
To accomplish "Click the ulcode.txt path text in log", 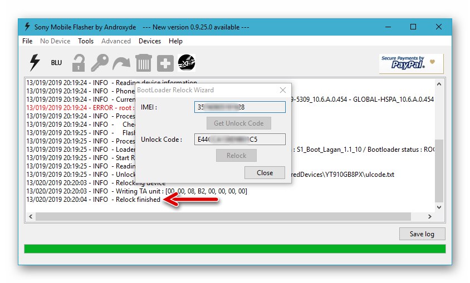I will (342, 175).
